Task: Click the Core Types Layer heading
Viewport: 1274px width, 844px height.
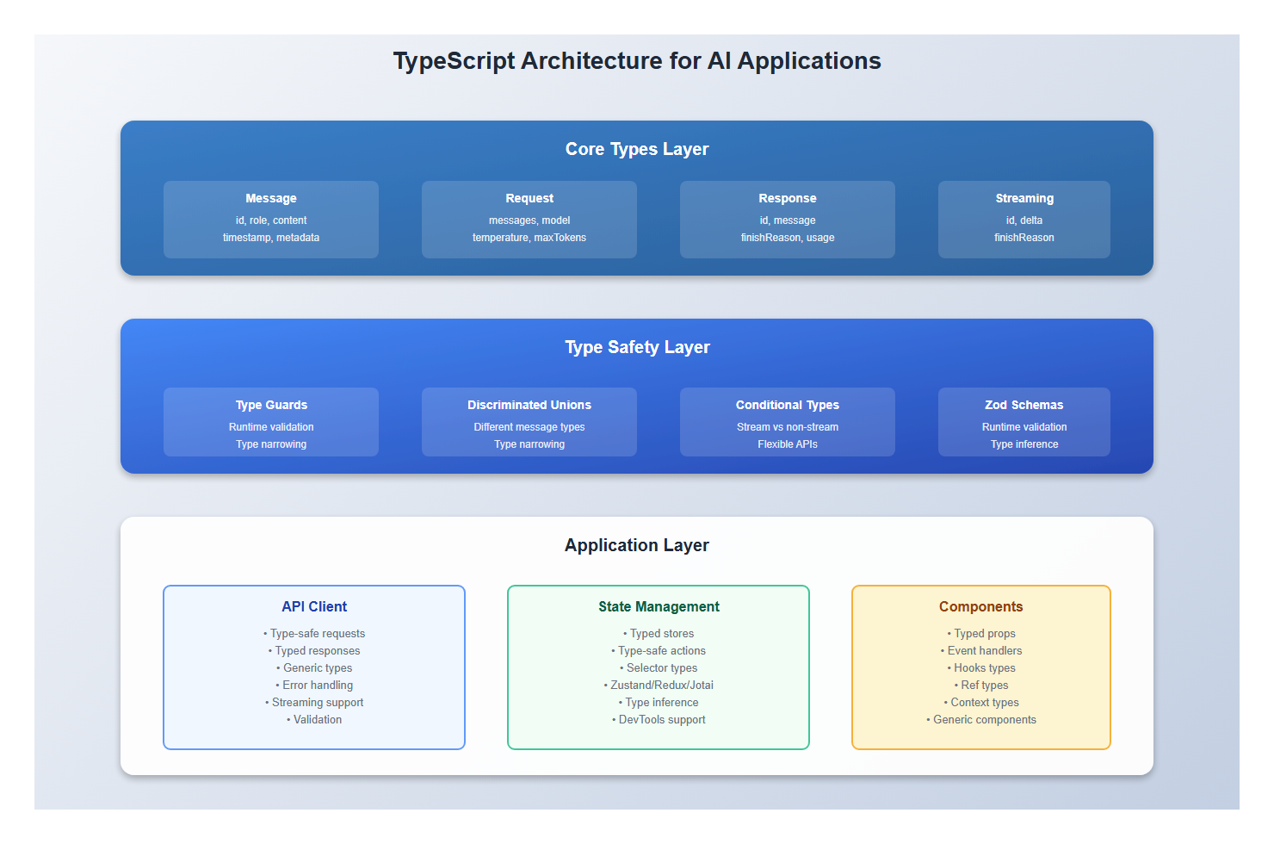Action: pos(636,148)
